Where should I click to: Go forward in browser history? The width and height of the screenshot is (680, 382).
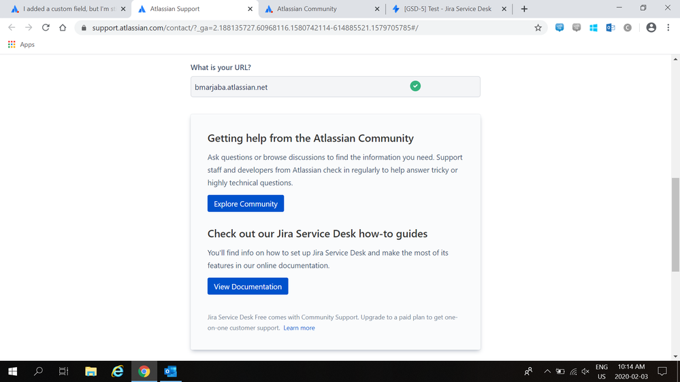[29, 28]
